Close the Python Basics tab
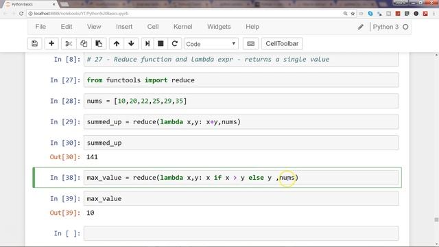This screenshot has width=439, height=247. [54, 4]
